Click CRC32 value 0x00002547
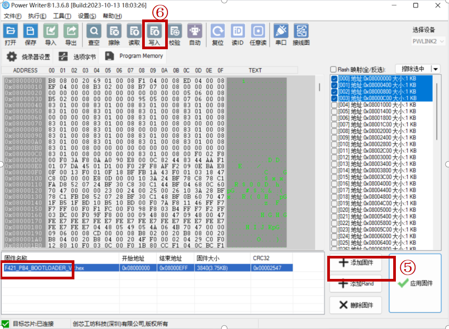 267,268
